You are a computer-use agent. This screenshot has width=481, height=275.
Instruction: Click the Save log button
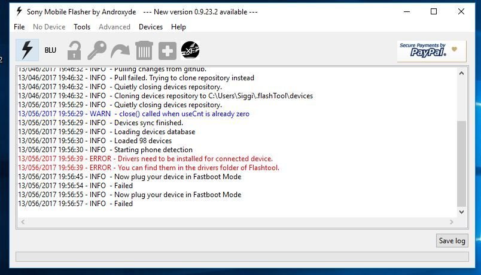tap(452, 241)
